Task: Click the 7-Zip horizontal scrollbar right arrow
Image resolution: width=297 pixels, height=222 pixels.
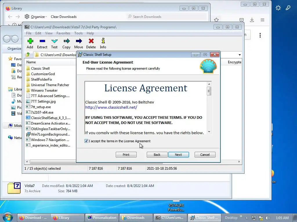Action: [x=239, y=162]
